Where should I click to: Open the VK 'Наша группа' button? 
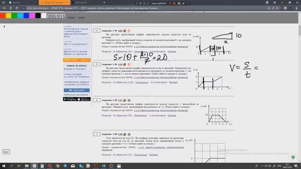point(77,90)
